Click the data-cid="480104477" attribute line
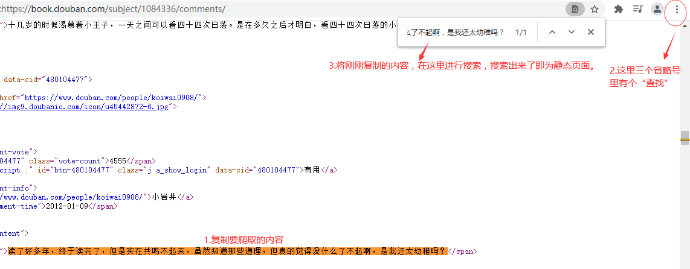Screen dimensions: 690x269 [x=48, y=80]
